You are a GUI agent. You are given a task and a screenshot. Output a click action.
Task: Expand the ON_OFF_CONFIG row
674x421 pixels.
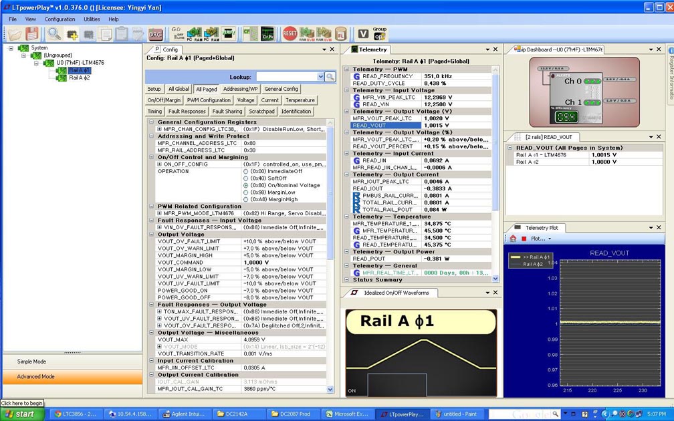[159, 164]
